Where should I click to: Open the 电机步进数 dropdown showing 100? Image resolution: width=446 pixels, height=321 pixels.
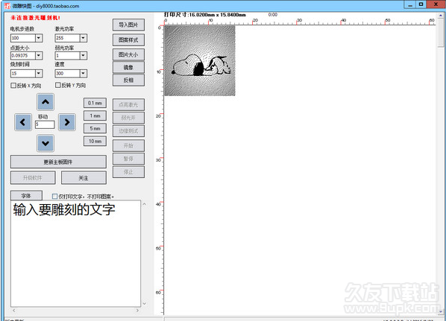tap(39, 38)
